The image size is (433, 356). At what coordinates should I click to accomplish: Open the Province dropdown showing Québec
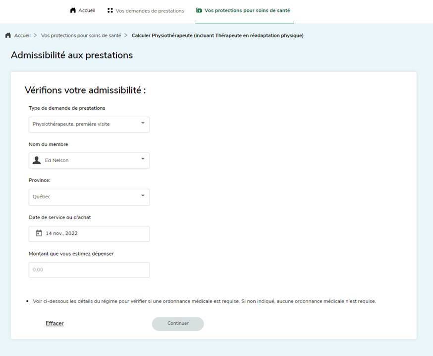click(x=89, y=197)
